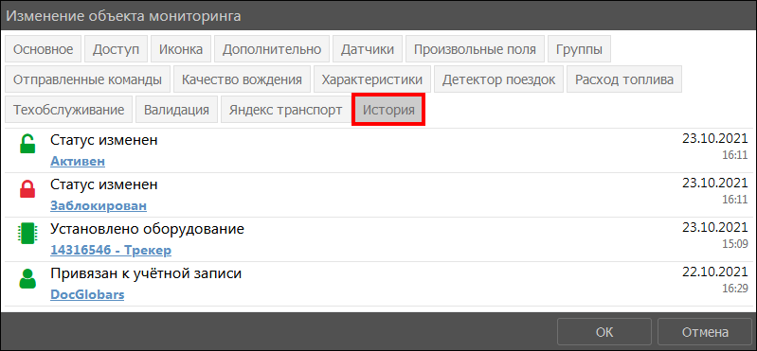This screenshot has width=757, height=351.
Task: Click the 15:09 time stamp
Action: pyautogui.click(x=735, y=244)
